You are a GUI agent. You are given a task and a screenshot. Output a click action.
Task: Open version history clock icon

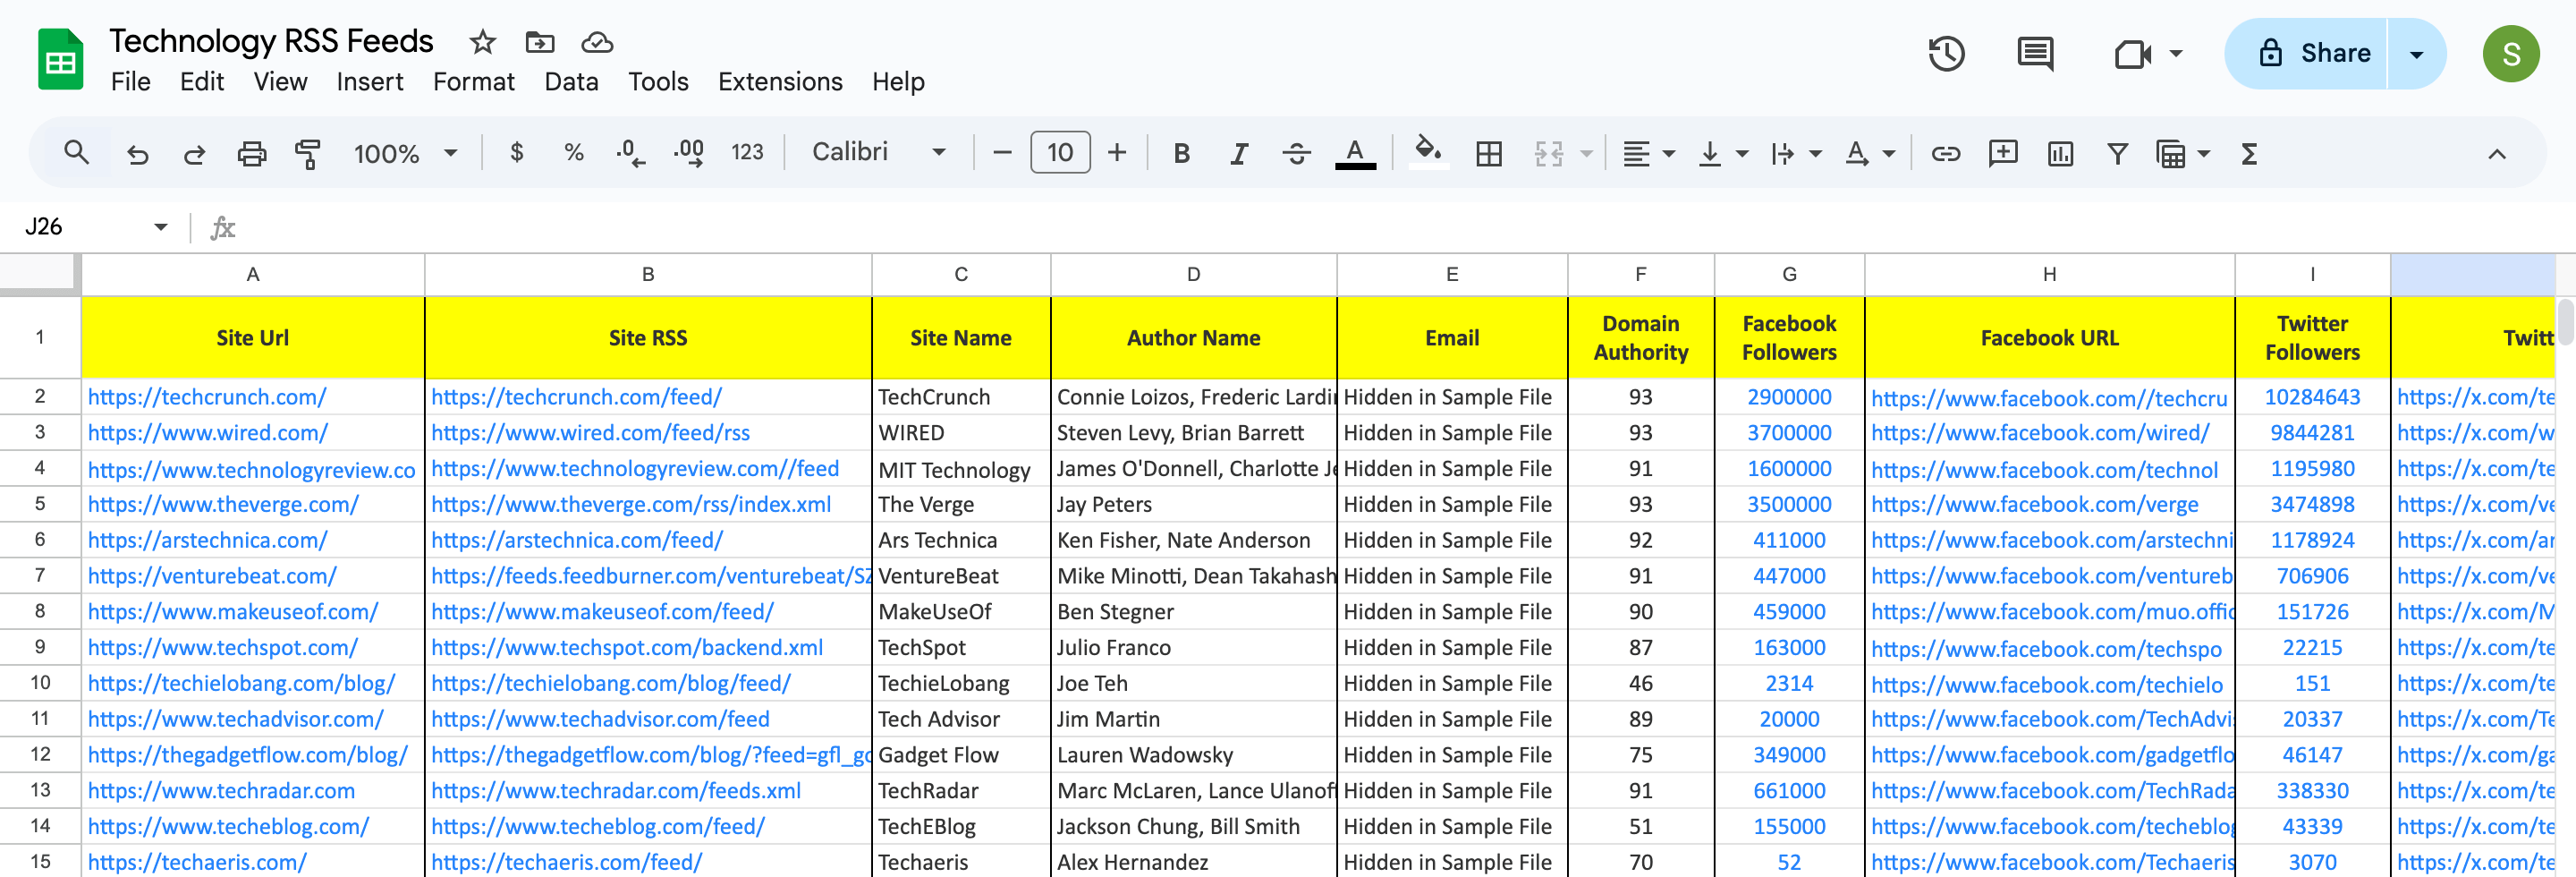pos(1946,53)
